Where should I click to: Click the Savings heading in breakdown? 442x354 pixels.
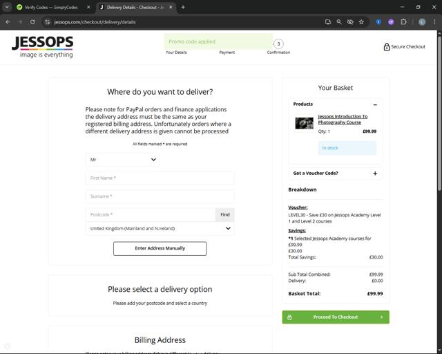297,231
